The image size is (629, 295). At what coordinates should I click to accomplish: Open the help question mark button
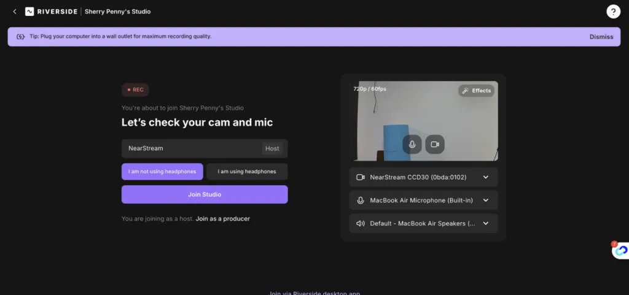click(x=614, y=12)
